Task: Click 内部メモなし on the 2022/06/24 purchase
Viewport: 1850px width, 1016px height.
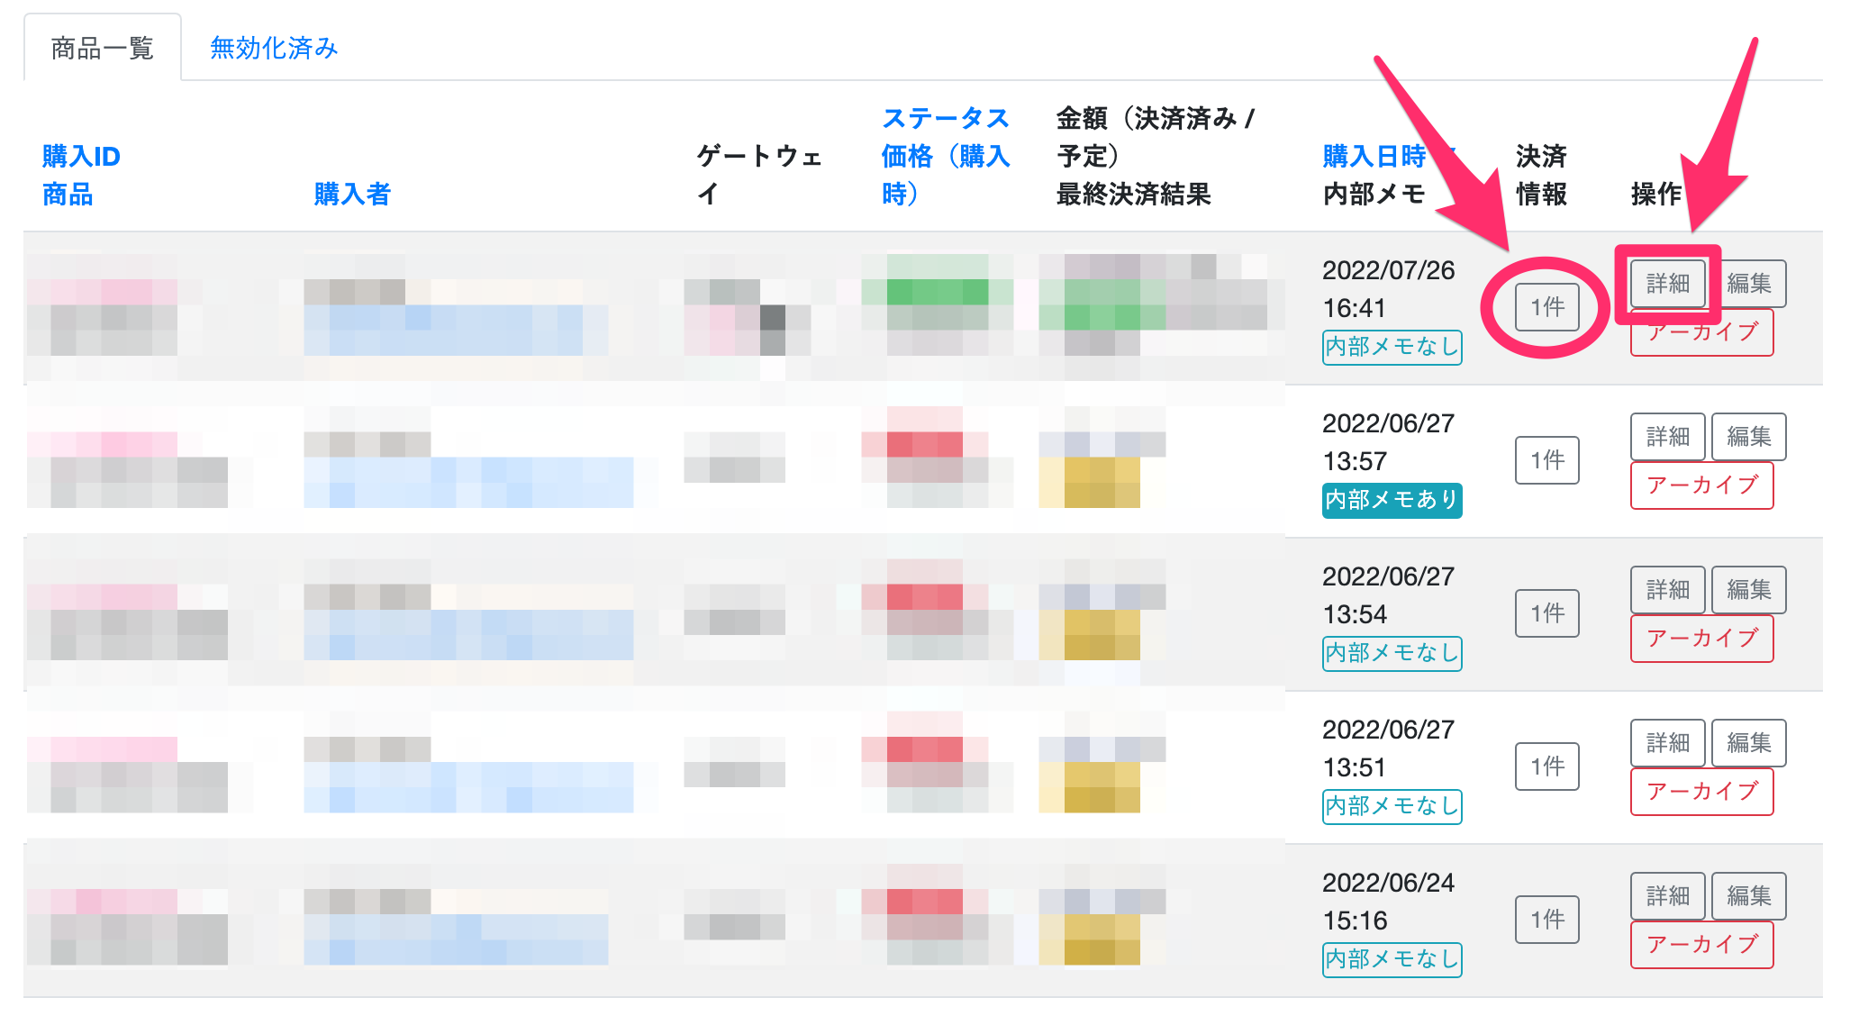Action: click(x=1392, y=959)
